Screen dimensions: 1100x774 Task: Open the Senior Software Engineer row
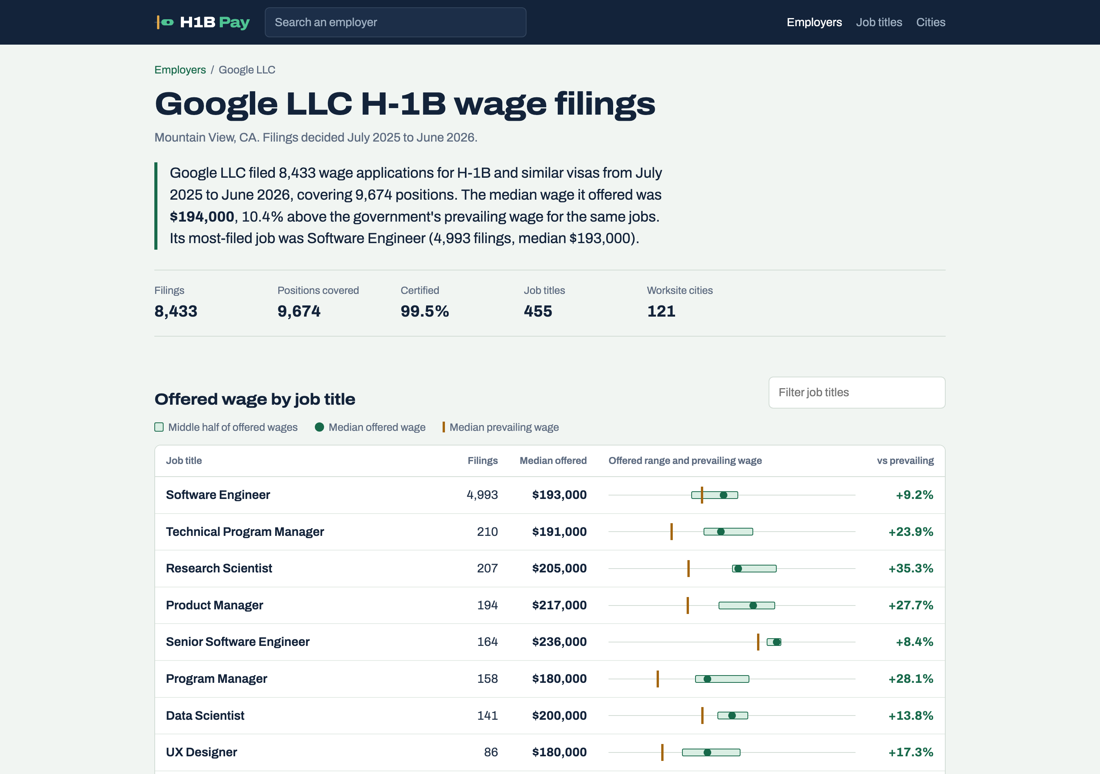pyautogui.click(x=550, y=642)
